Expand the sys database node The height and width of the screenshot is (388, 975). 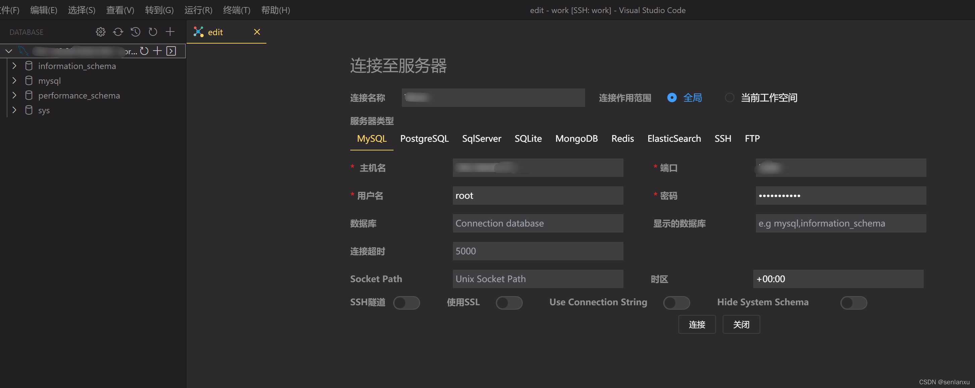click(x=14, y=110)
